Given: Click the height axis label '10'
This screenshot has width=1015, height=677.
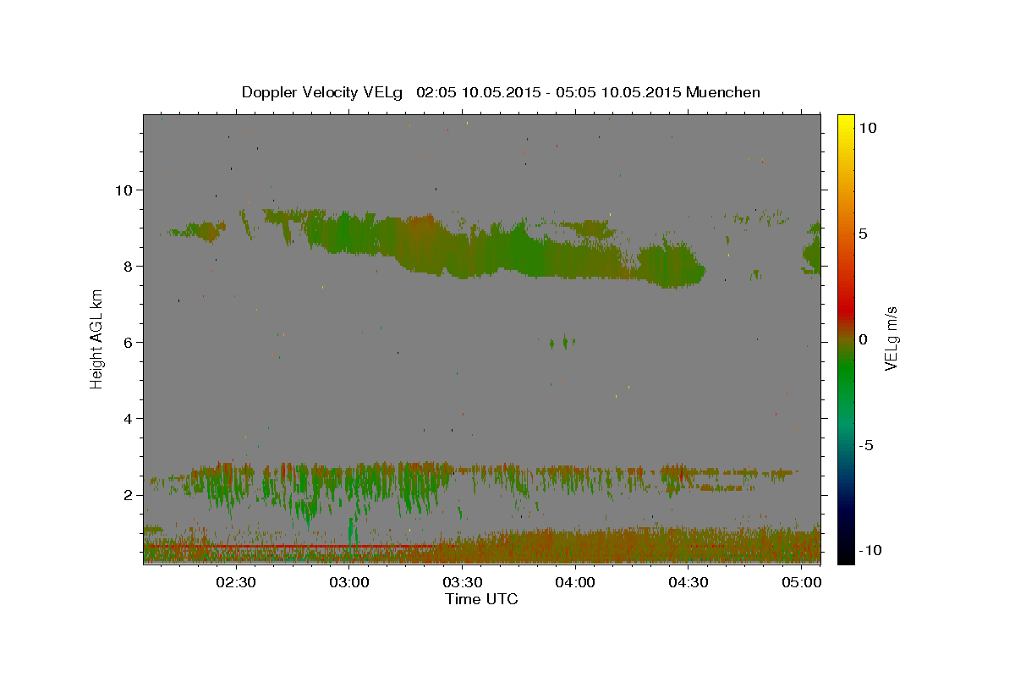Looking at the screenshot, I should tap(124, 190).
